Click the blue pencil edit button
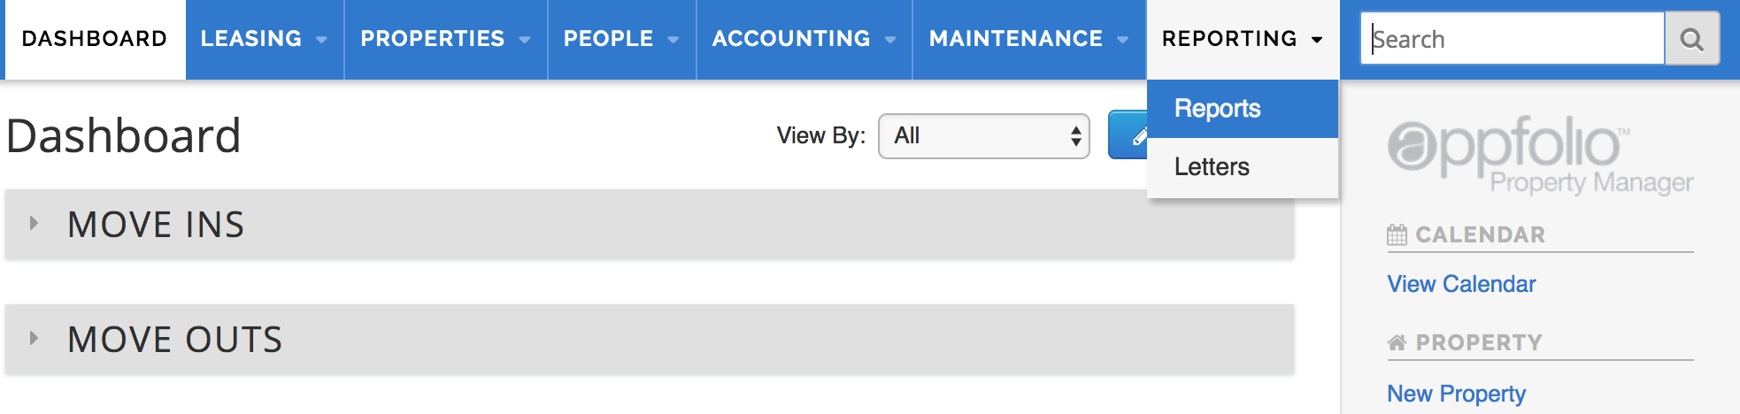Viewport: 1740px width, 414px height. [1129, 135]
